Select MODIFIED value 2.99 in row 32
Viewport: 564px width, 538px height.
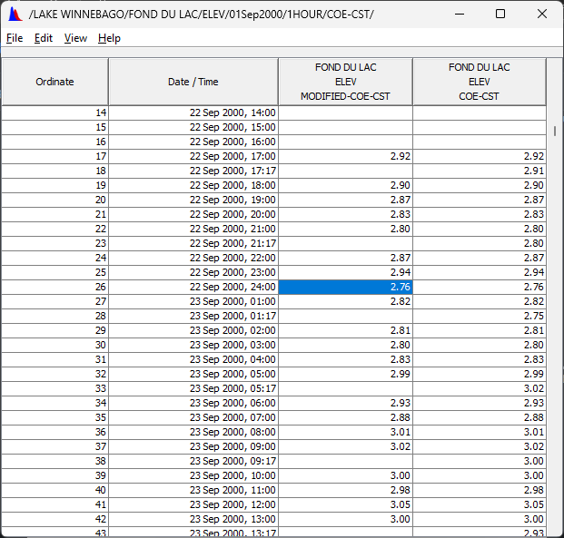pos(345,374)
